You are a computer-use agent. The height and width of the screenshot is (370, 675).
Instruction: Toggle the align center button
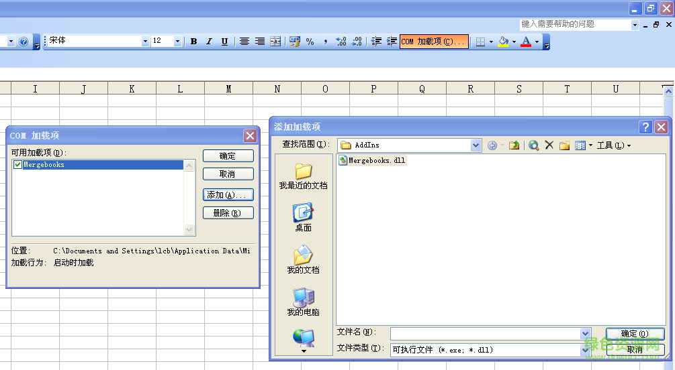pyautogui.click(x=244, y=42)
